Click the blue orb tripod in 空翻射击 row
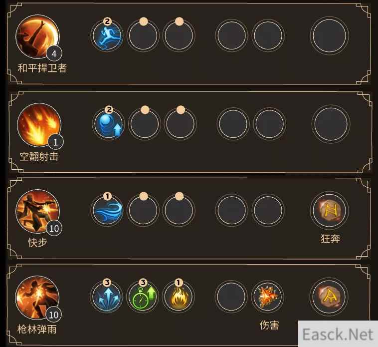The height and width of the screenshot is (347, 378). 109,124
